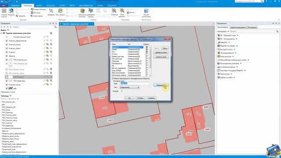Click the Новый список icon in ribbon
The width and height of the screenshot is (281, 158).
[4, 11]
